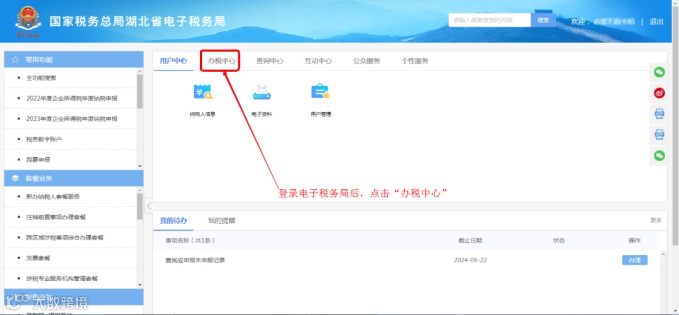Open the 用户管理 icon
This screenshot has width=679, height=315.
tap(321, 92)
